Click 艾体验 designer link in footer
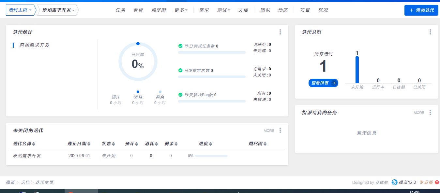Image resolution: width=440 pixels, height=193 pixels. click(x=382, y=183)
